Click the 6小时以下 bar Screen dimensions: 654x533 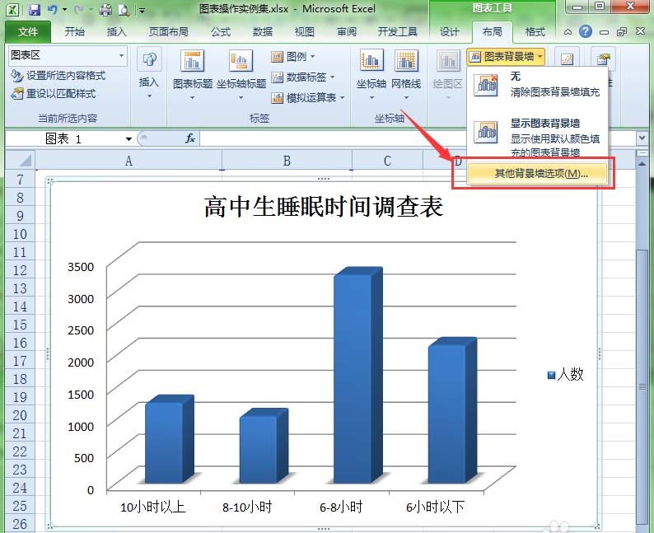click(452, 410)
